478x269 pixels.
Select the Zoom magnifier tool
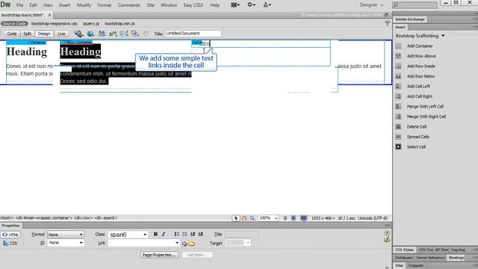[x=252, y=218]
